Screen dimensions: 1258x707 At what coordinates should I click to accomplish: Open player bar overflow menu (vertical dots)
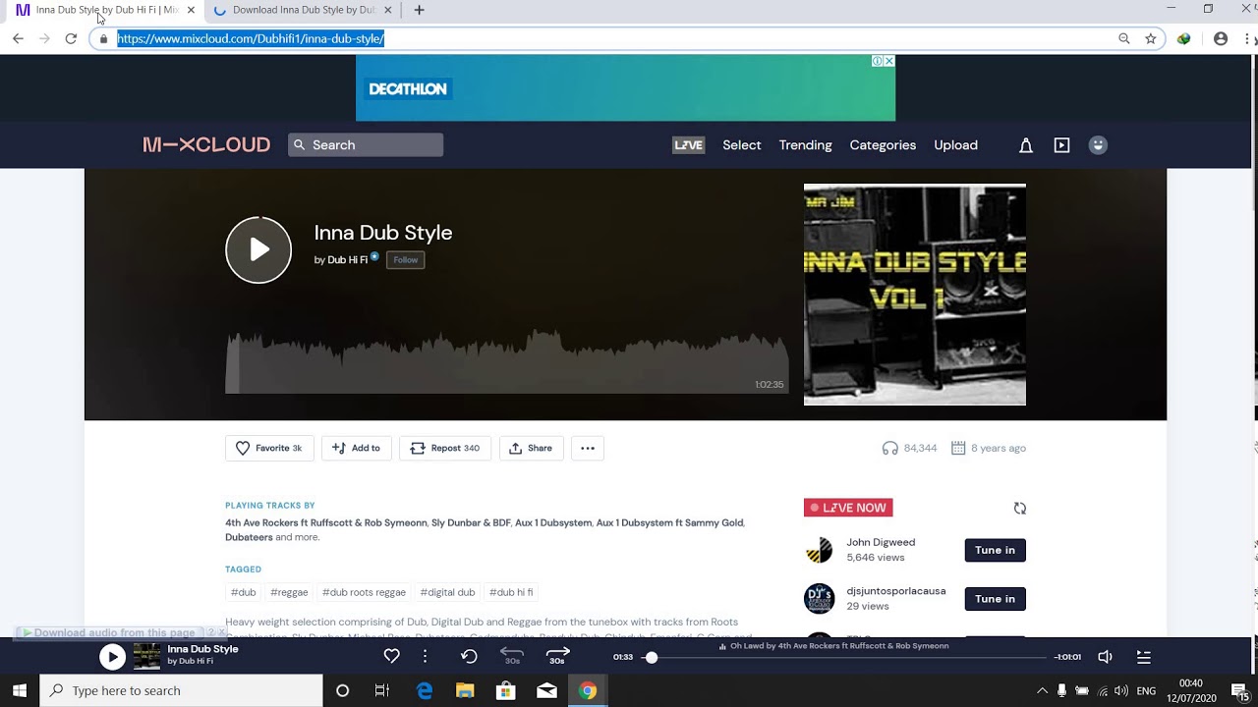pos(425,656)
